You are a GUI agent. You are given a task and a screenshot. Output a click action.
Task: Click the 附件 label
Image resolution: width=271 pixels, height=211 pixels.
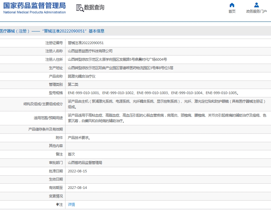point(59,138)
